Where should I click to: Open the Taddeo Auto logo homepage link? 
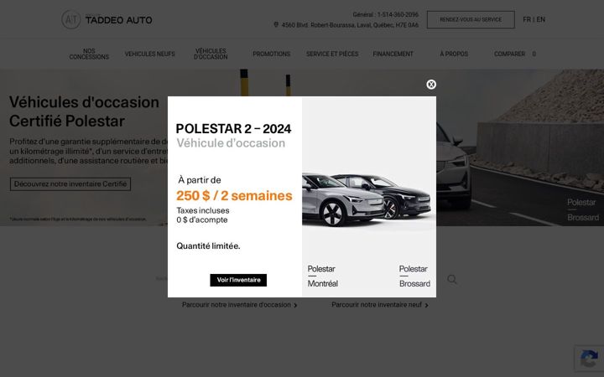(x=107, y=19)
